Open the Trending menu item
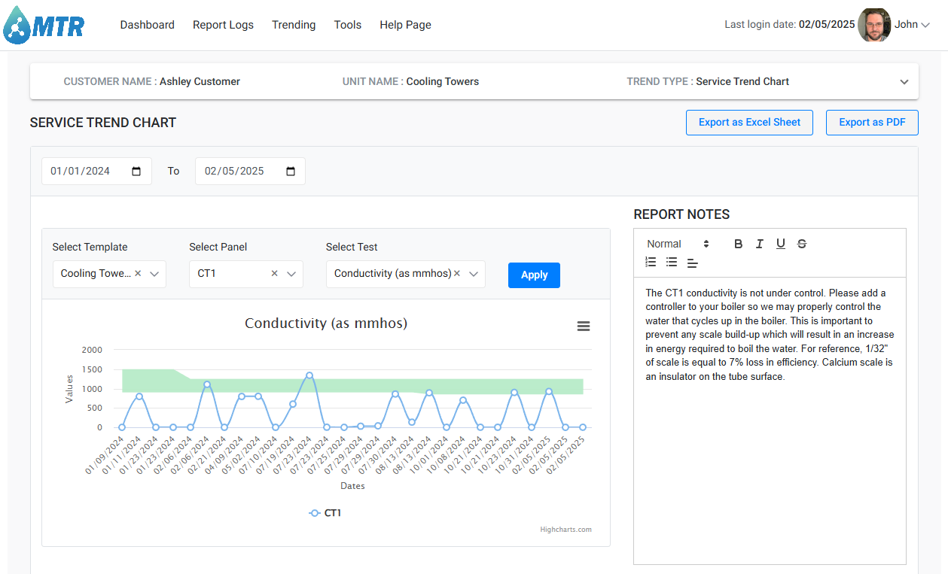 pos(294,24)
